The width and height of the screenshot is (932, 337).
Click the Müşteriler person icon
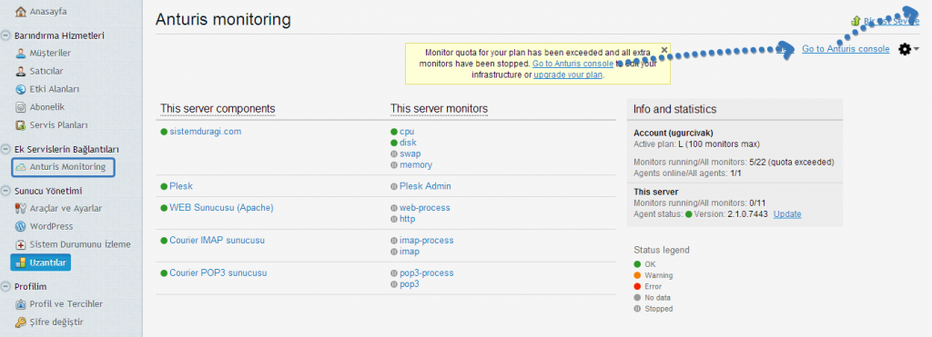point(20,53)
